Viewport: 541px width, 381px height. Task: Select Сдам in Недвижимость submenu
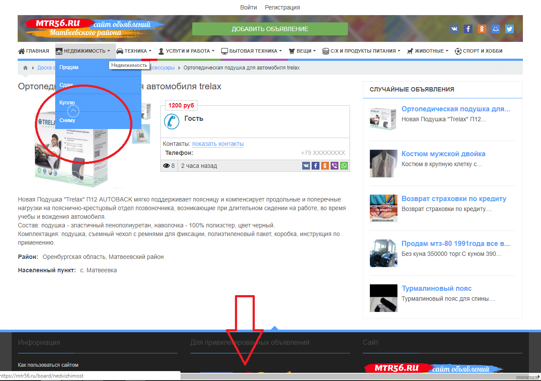point(98,85)
